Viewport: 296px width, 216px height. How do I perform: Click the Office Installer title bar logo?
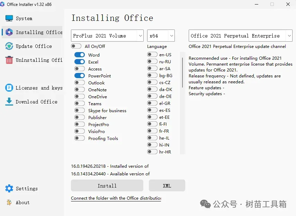click(x=2, y=4)
